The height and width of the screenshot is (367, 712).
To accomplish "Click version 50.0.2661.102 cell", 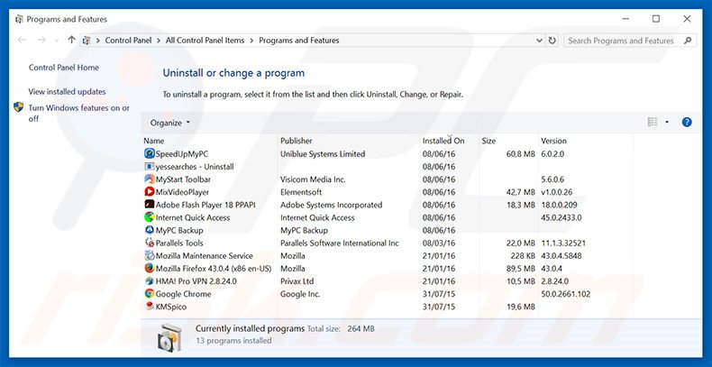I will [x=566, y=293].
